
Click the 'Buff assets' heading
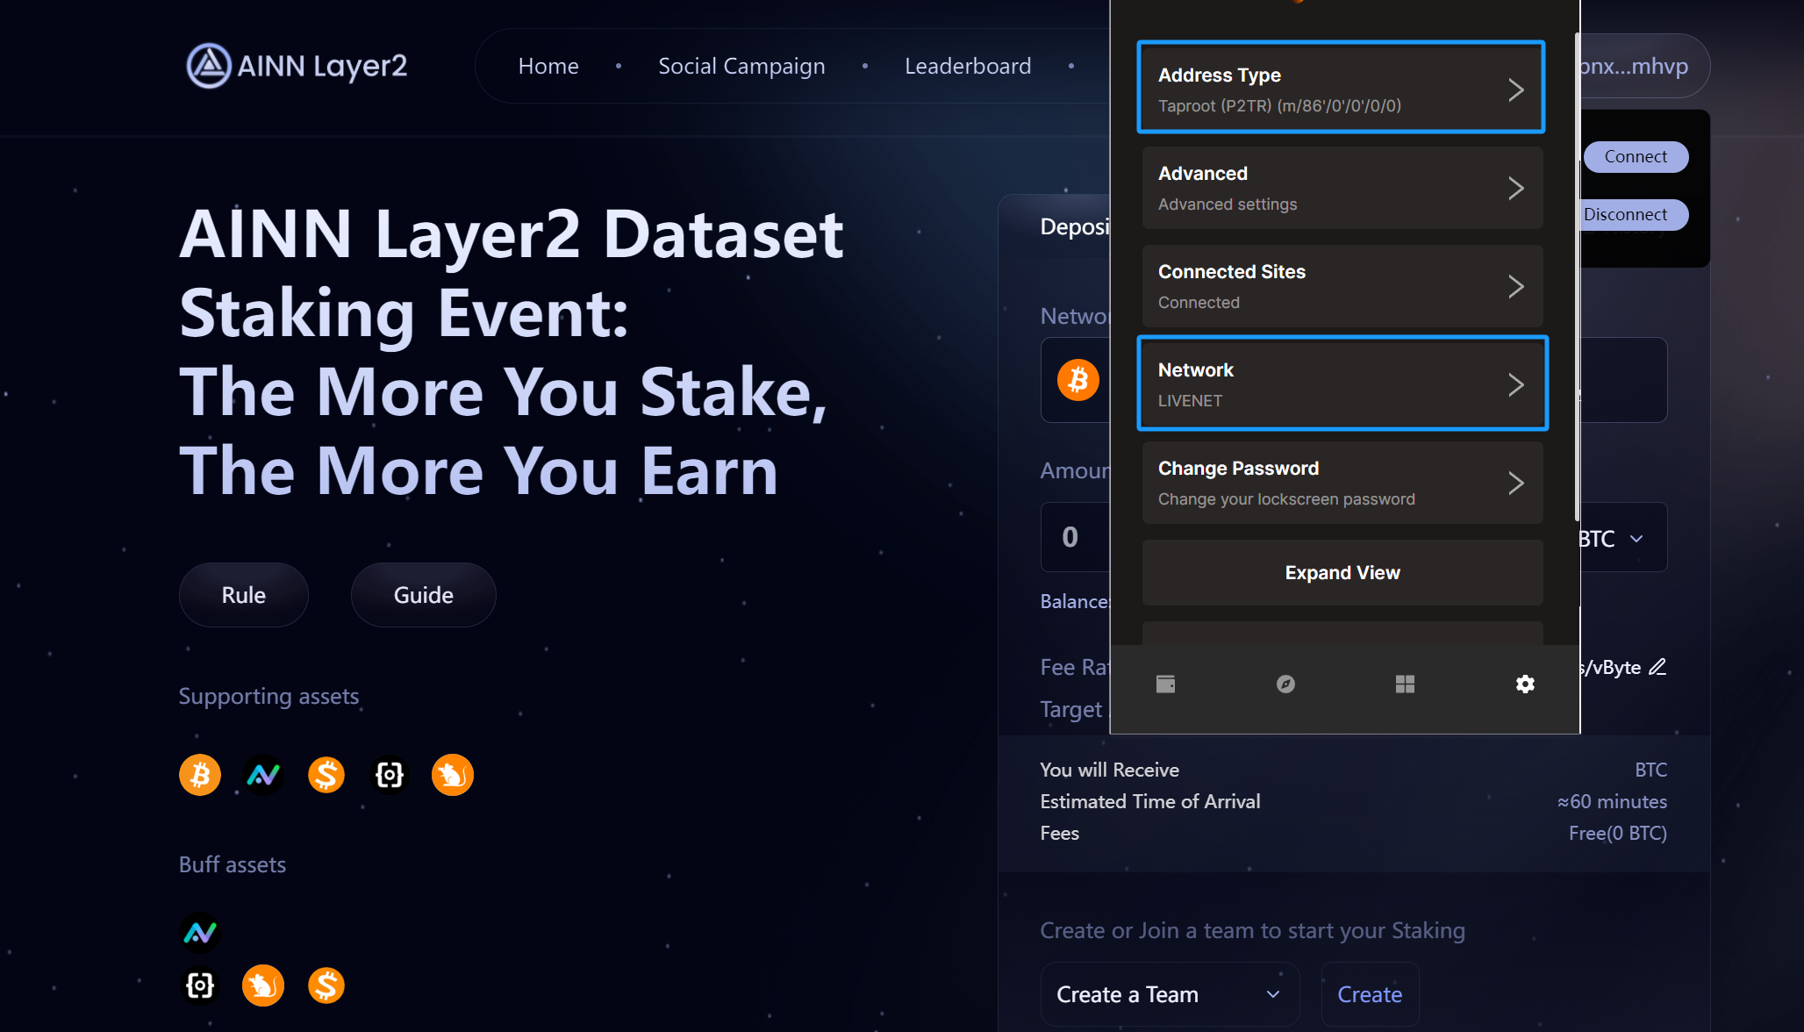click(233, 864)
